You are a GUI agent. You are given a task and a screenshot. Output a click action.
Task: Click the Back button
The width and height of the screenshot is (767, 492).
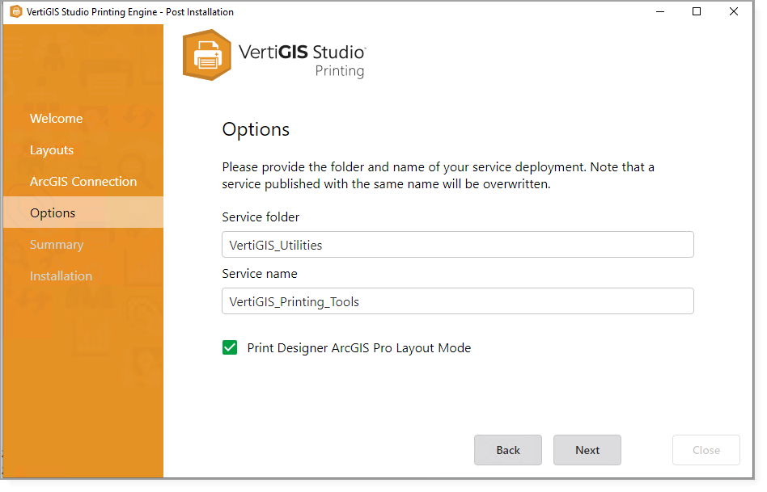[x=508, y=450]
